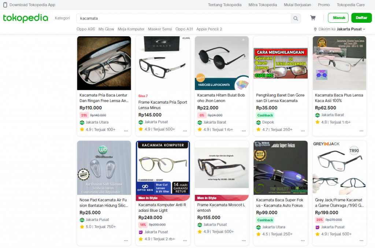
Task: Open more options on Frame Kacamata Pria Sport
Action: [185, 131]
